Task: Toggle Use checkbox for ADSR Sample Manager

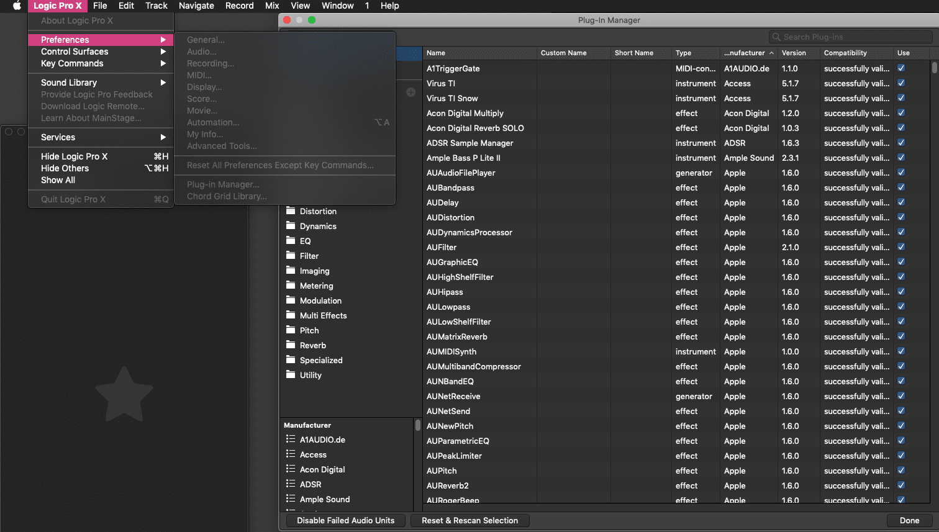Action: point(901,143)
